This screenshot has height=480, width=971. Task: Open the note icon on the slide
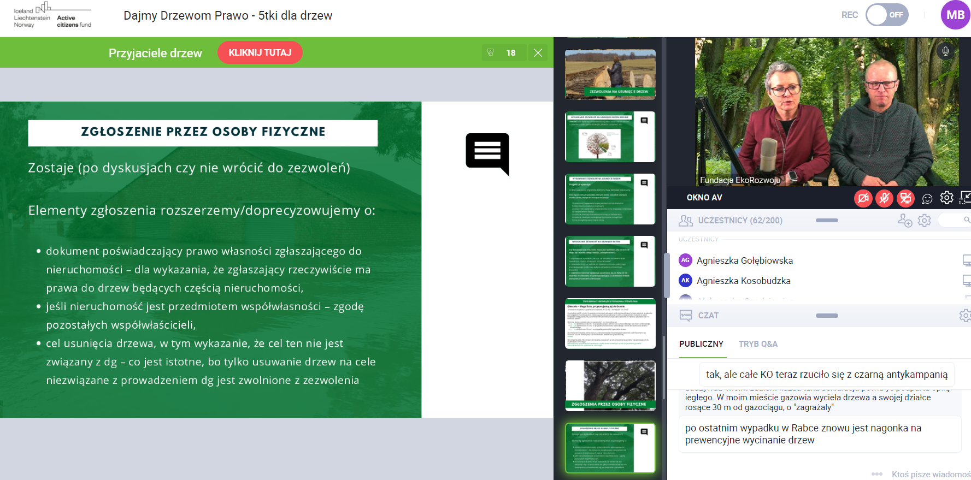coord(487,153)
